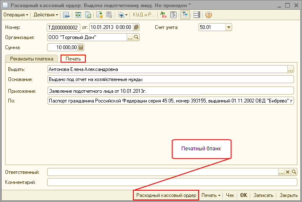Viewport: 302px width, 202px height.
Task: Switch to the Реквизиты платежа tab
Action: pyautogui.click(x=32, y=59)
